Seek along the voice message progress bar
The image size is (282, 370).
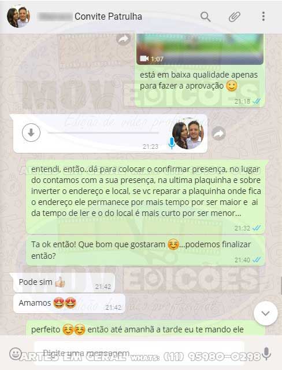coord(103,133)
